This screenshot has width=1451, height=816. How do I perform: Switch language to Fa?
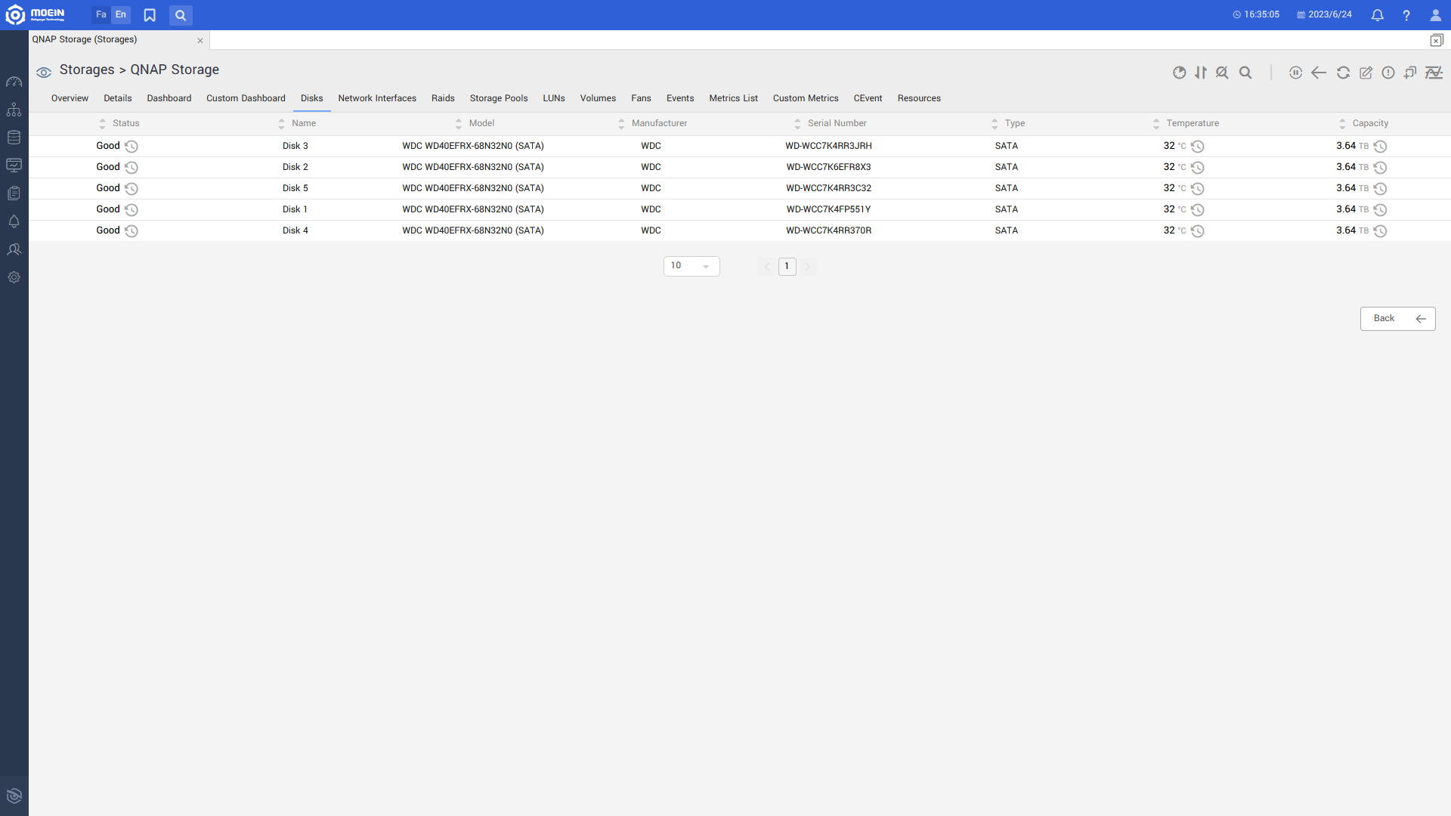coord(101,15)
